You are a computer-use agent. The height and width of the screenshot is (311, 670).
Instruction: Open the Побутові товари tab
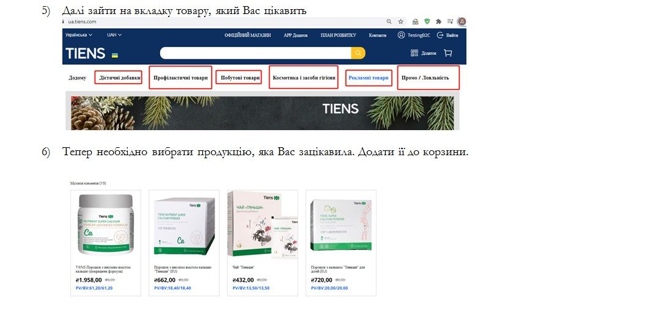click(x=240, y=78)
